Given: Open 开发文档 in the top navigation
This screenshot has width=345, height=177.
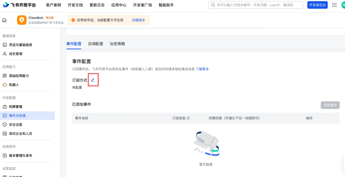Looking at the screenshot, I should (x=75, y=5).
